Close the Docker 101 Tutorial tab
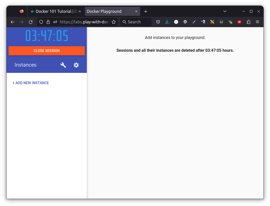This screenshot has width=270, height=206. tap(80, 11)
